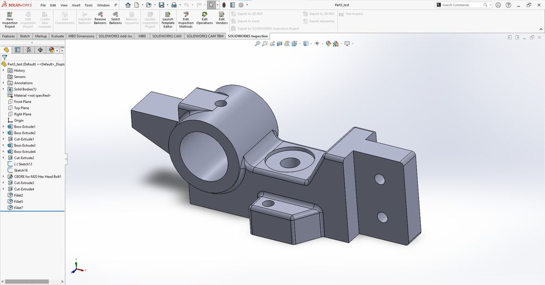The height and width of the screenshot is (285, 545).
Task: Click the Home icon in the top toolbar
Action: (128, 5)
